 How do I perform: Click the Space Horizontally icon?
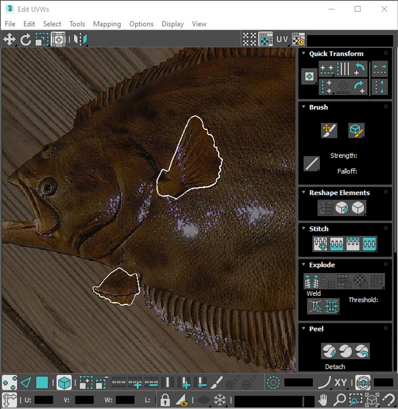(x=380, y=69)
